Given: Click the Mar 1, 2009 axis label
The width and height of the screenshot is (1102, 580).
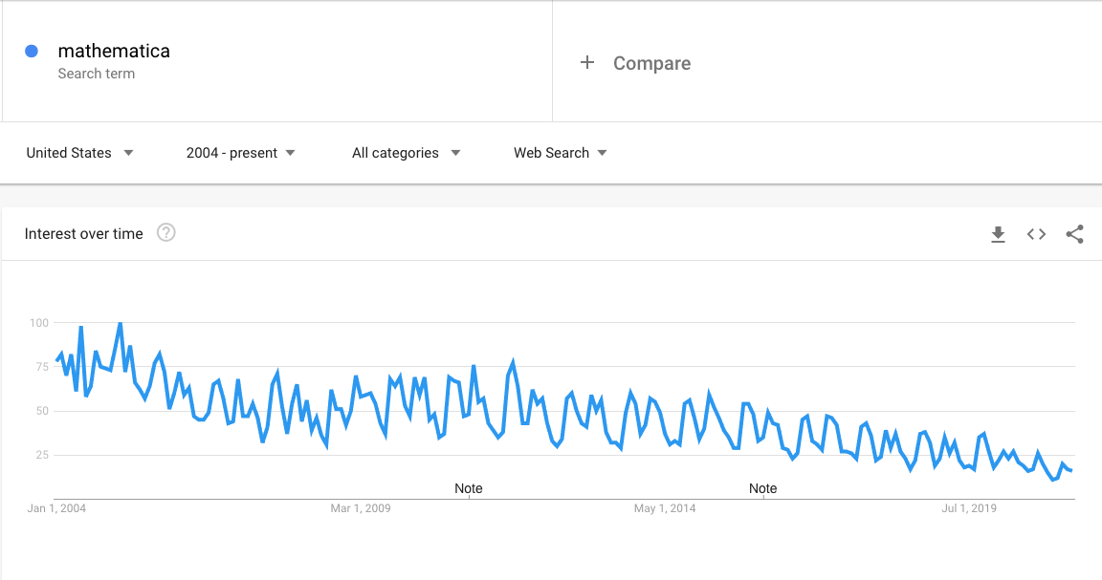Looking at the screenshot, I should [361, 508].
